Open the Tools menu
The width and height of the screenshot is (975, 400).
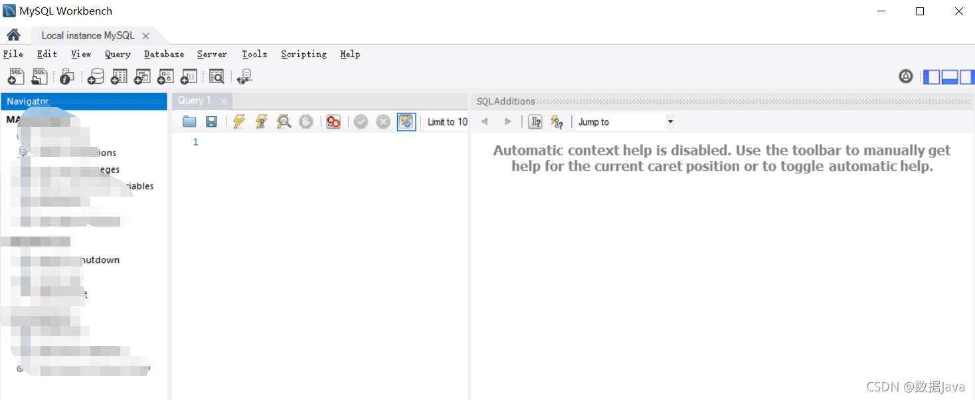[254, 54]
